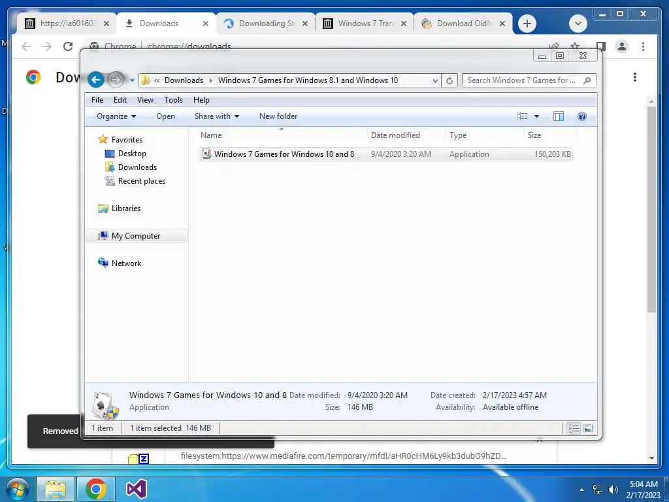Click the Explorer forward arrow button
Screen dimensions: 669x502
(115, 79)
